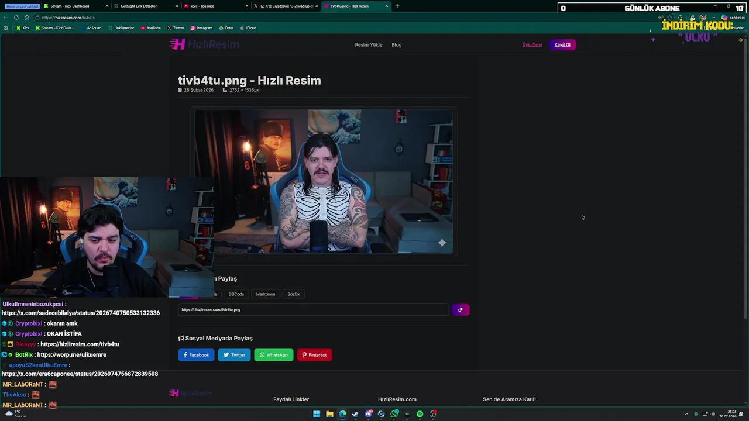Click the 'tivb4tu.png - Hızlı Resim' heading
The width and height of the screenshot is (749, 421).
[x=249, y=81]
